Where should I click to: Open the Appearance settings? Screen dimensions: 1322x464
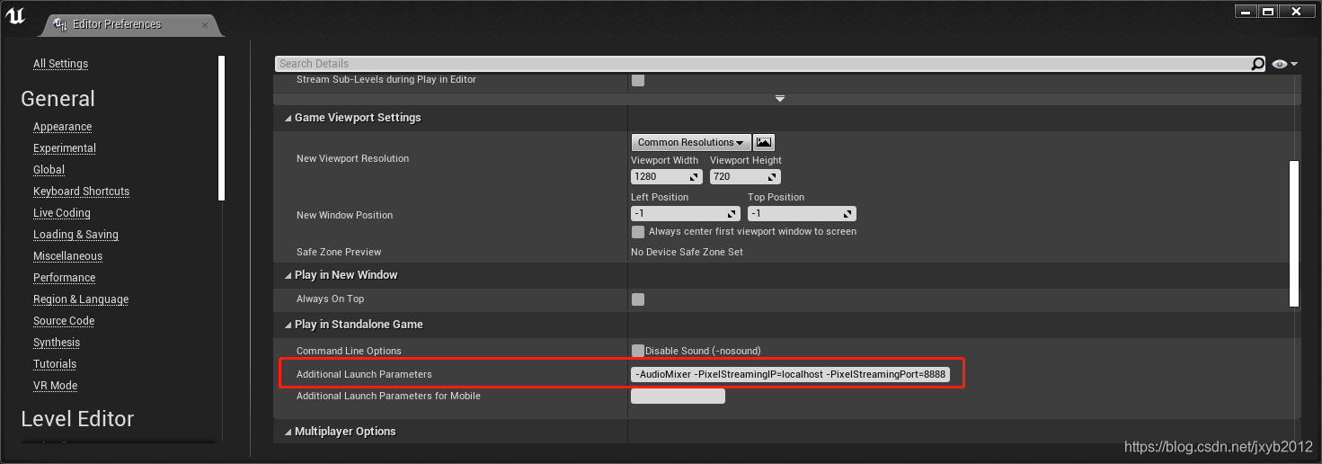[62, 127]
